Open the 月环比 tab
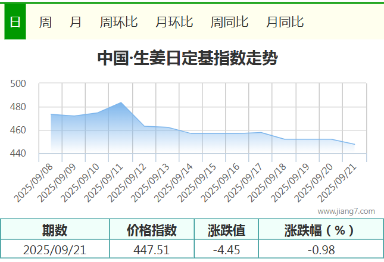 pos(174,22)
